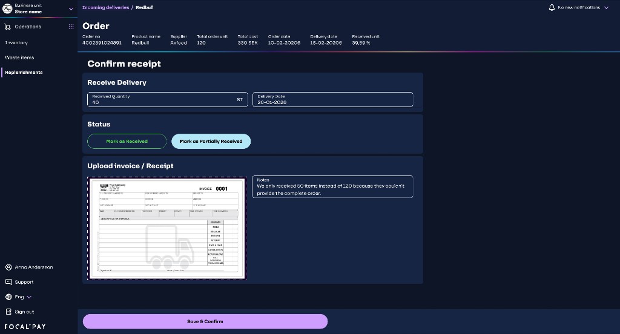The width and height of the screenshot is (620, 334).
Task: Click the Redbull breadcrumb text
Action: pos(144,7)
